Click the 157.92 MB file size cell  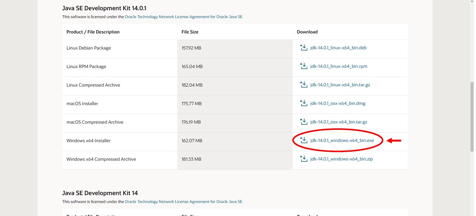pos(235,49)
